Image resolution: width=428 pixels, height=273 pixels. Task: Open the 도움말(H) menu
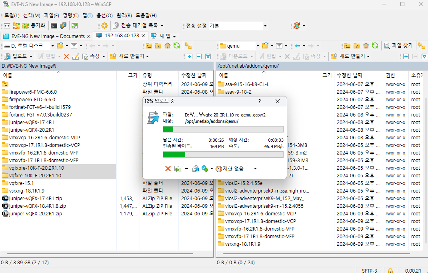(146, 16)
